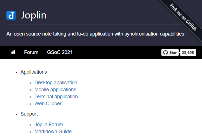This screenshot has height=136, width=202.
Task: Open the Desktop application link
Action: [x=56, y=83]
